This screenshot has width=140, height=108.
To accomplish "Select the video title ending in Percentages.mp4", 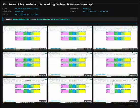I will click(48, 4).
